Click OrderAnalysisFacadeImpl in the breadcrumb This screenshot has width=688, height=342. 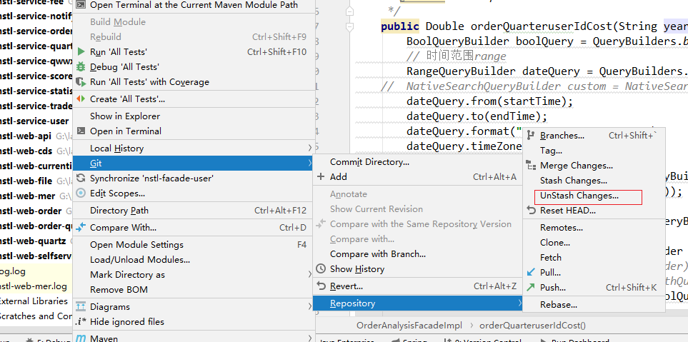coord(409,325)
